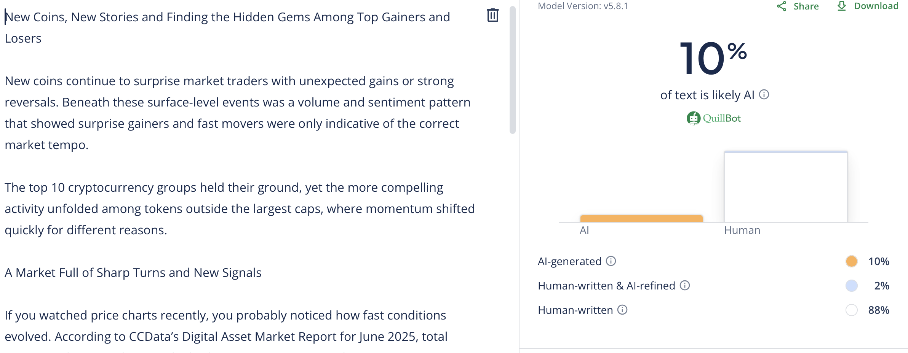Click the light blue AI-refined color dot
908x353 pixels.
pyautogui.click(x=852, y=286)
